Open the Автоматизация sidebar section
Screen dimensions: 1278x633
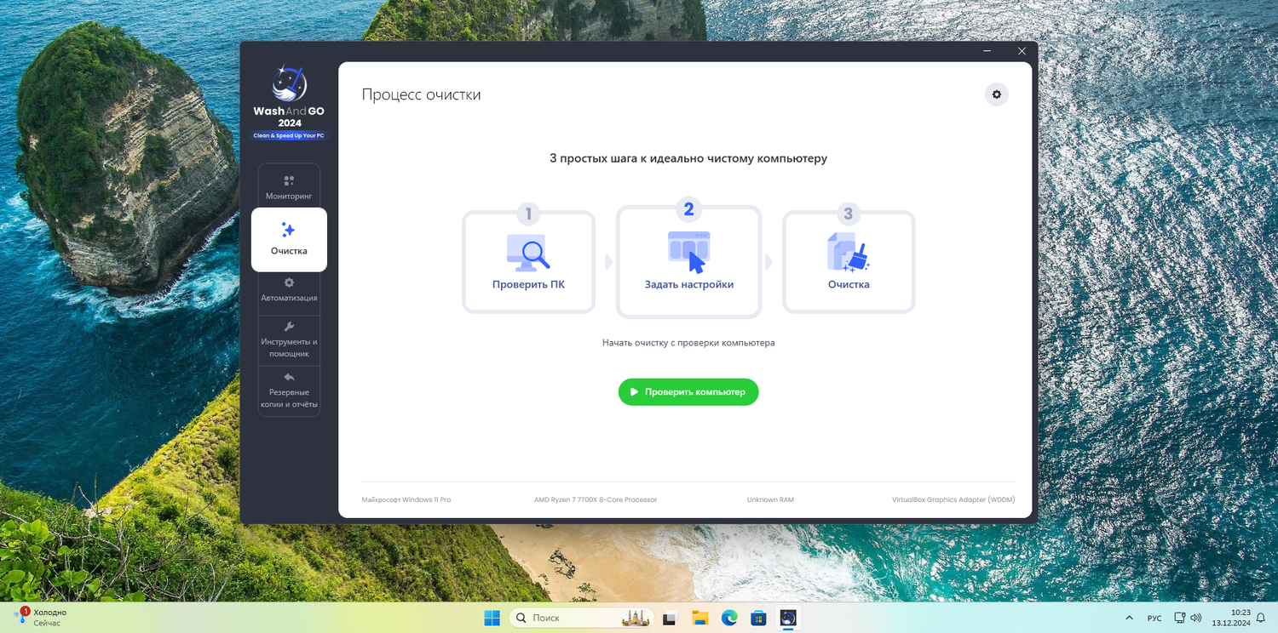tap(289, 290)
